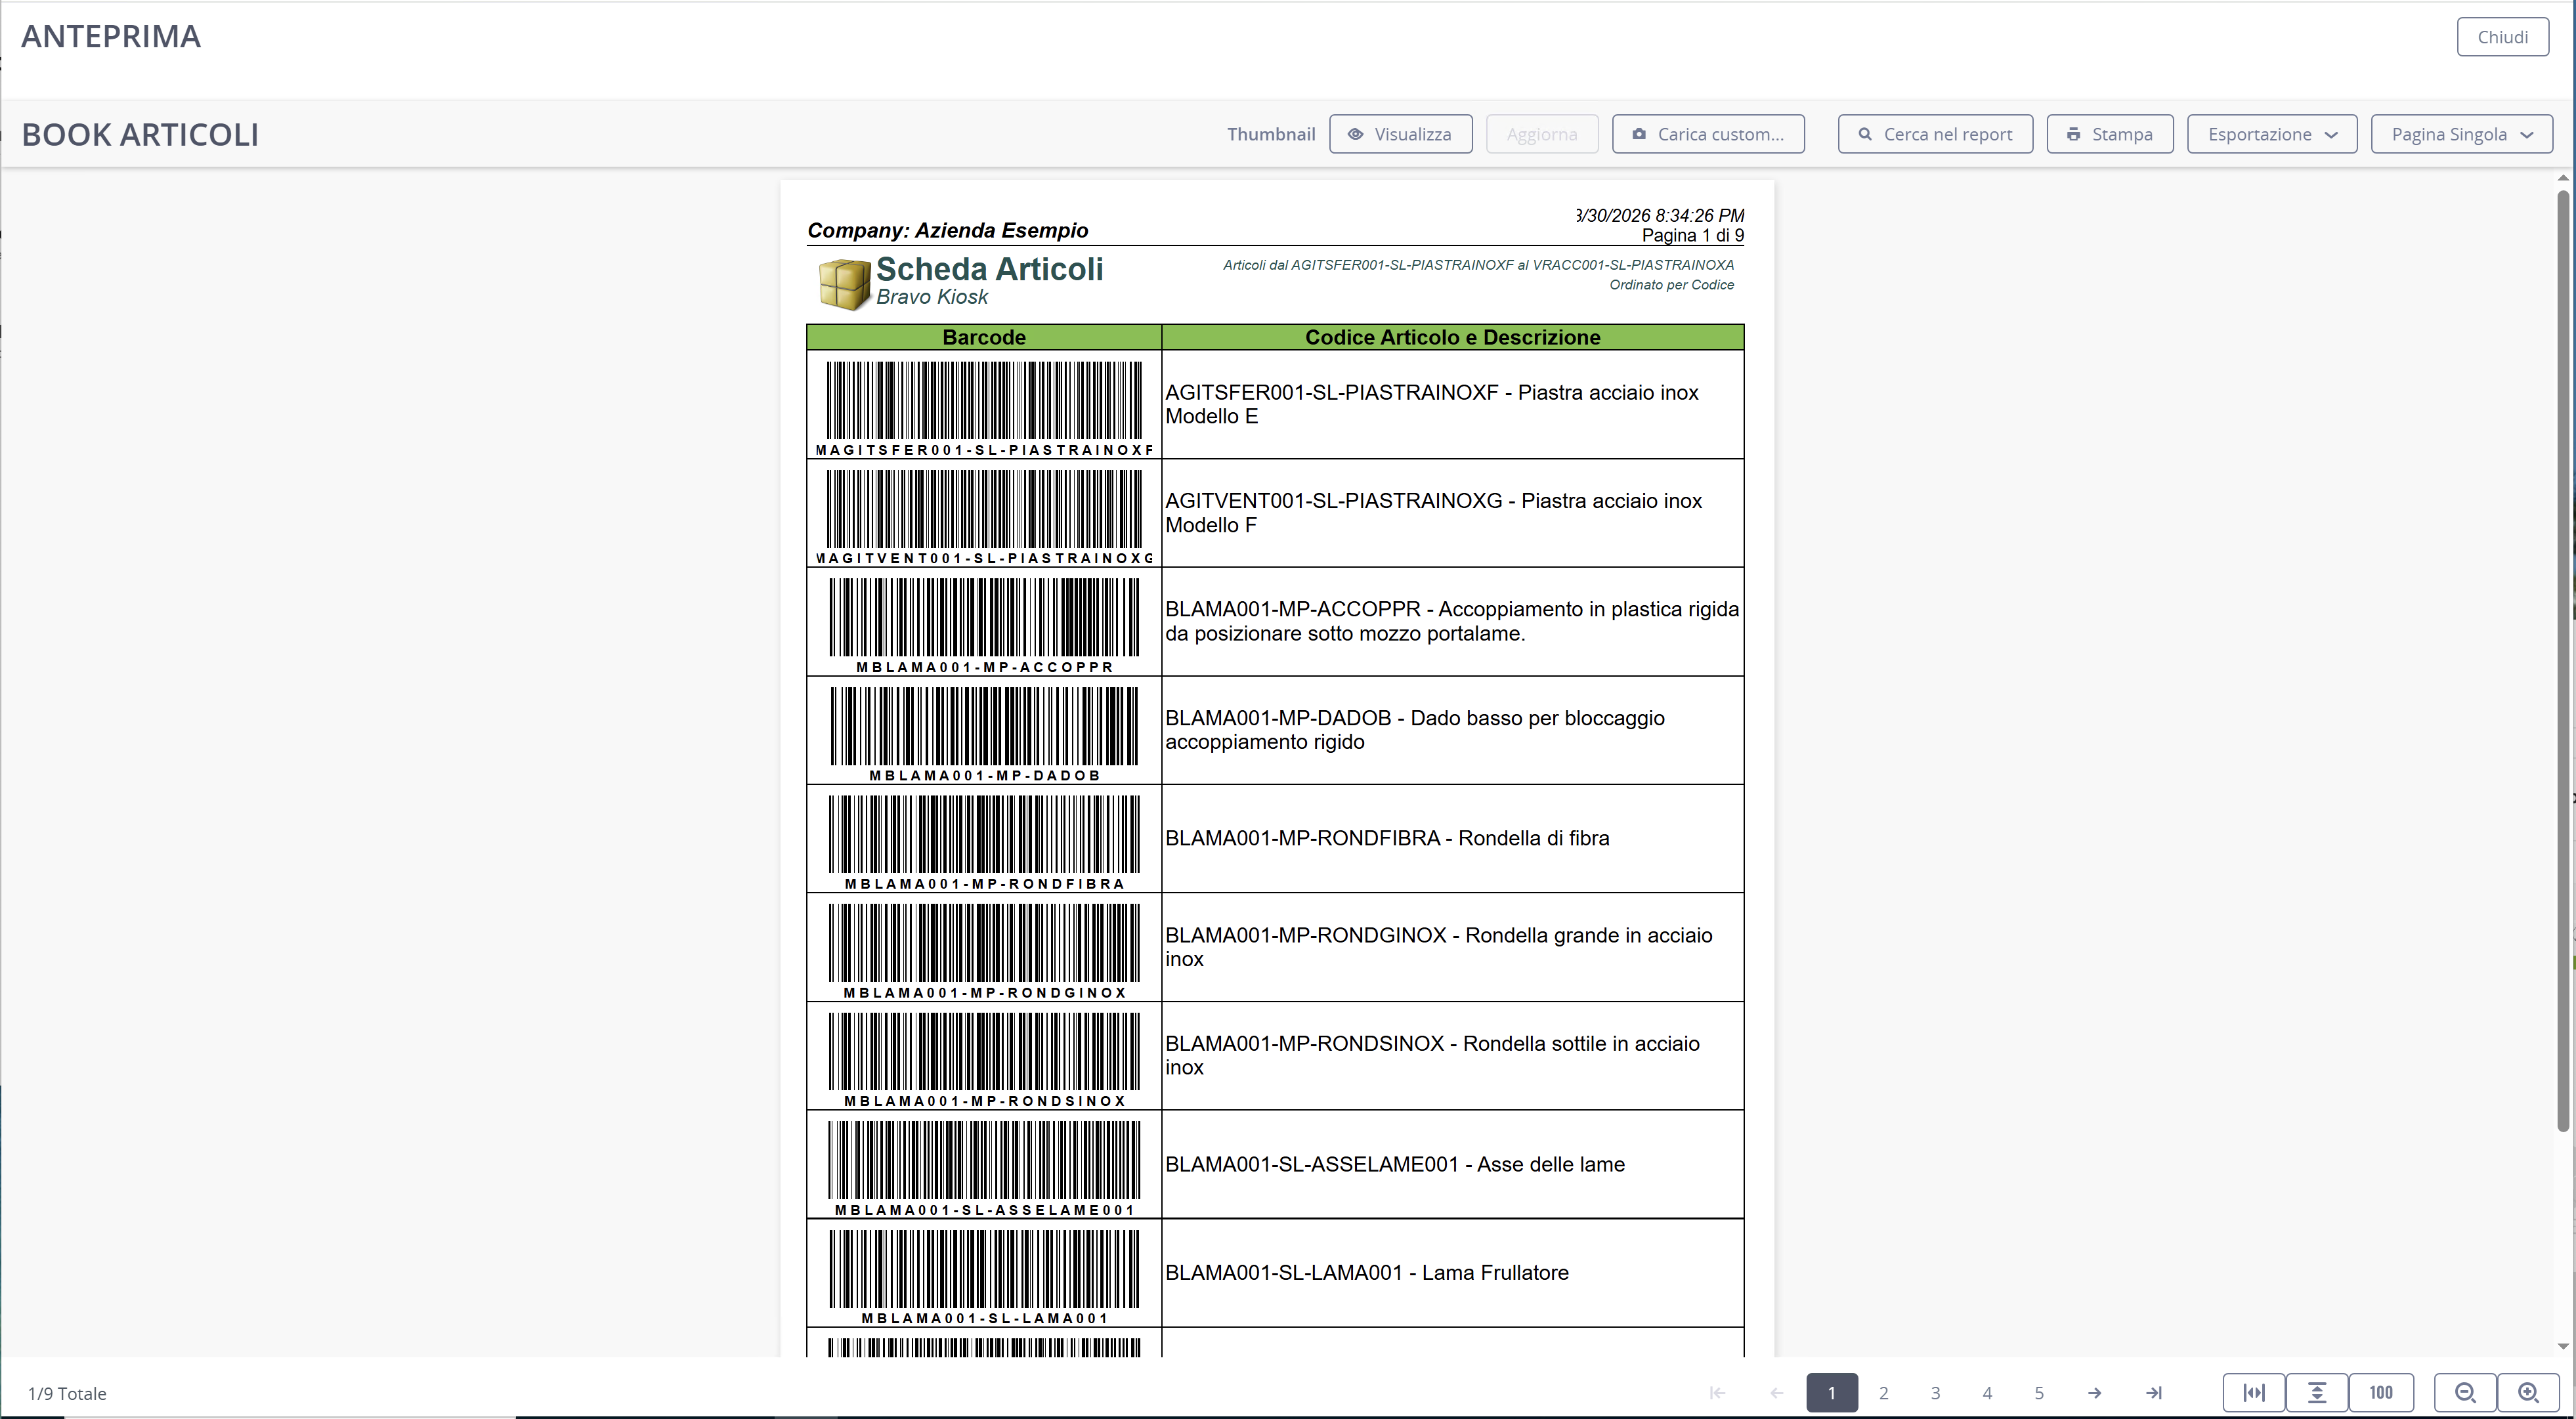
Task: Click the vertical scrollbar thumb
Action: (x=2563, y=660)
